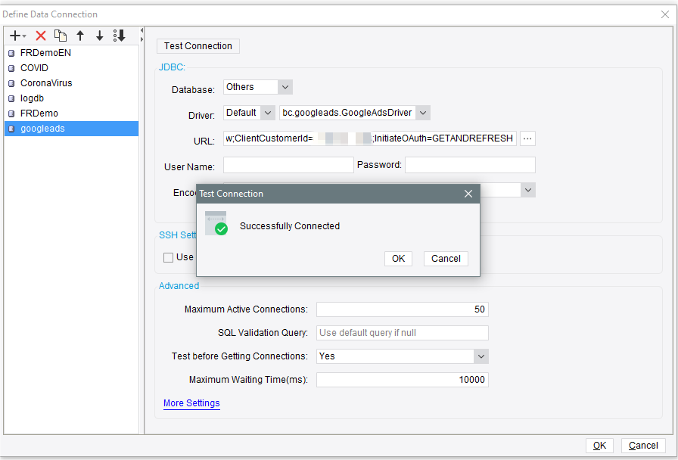This screenshot has width=678, height=460.
Task: Confirm with OK in the dialog
Action: pos(398,258)
